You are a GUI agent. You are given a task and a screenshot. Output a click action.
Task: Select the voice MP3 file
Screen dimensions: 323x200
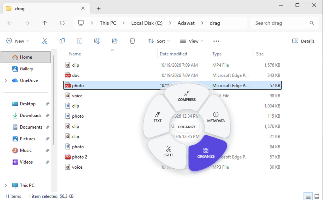pyautogui.click(x=173, y=167)
